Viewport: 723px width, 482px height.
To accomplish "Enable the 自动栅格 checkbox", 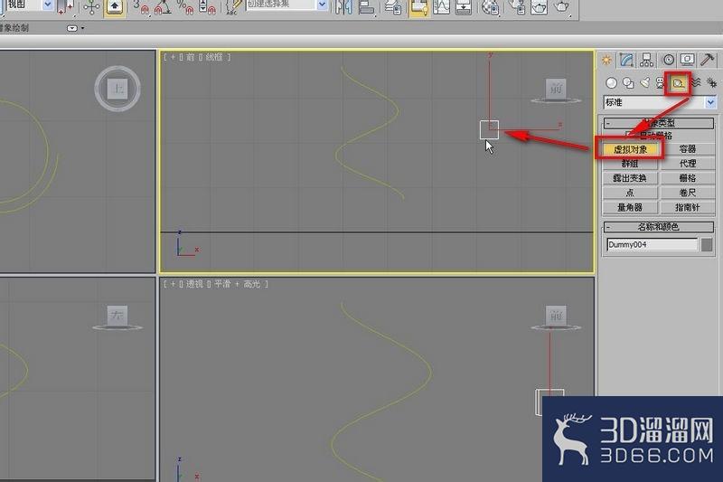I will 630,135.
